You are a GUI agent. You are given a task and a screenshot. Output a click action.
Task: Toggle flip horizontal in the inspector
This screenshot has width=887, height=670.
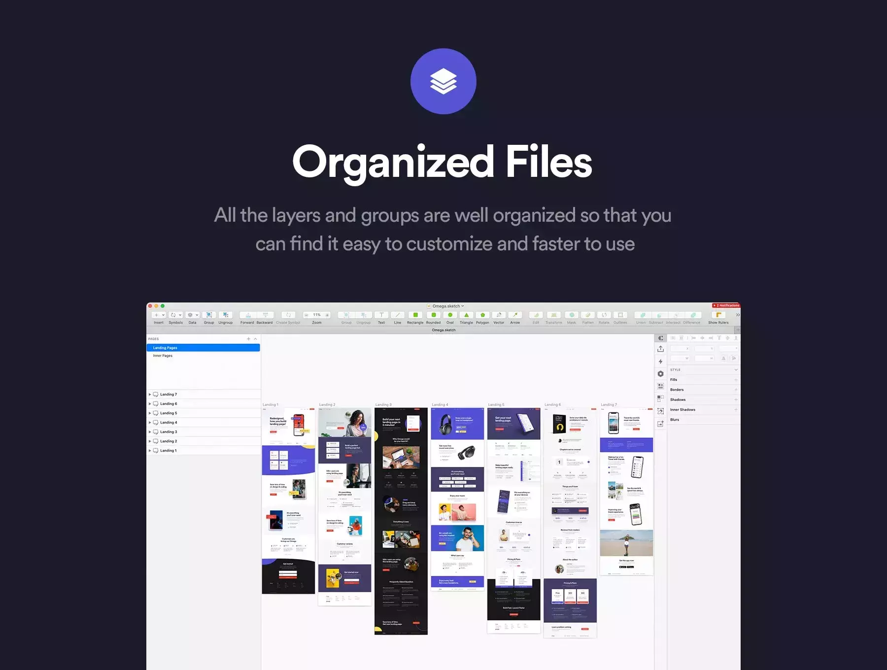[724, 358]
